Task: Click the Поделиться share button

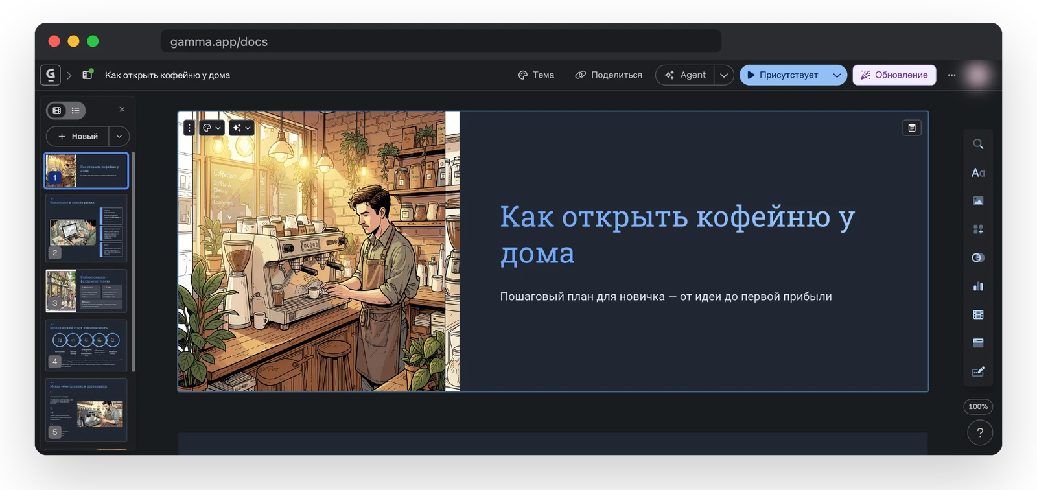Action: tap(609, 75)
